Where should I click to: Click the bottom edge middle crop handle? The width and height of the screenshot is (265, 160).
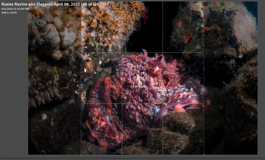pos(143,155)
